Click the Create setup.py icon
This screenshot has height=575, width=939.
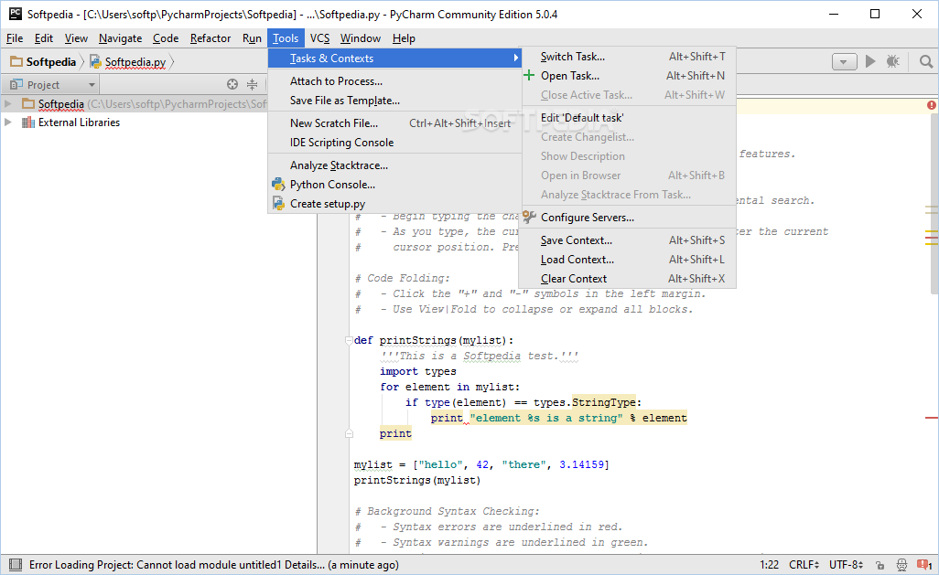click(278, 204)
